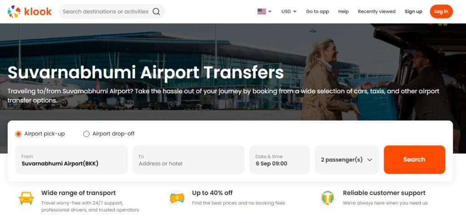
Task: Open the language selector arrow
Action: coord(270,11)
